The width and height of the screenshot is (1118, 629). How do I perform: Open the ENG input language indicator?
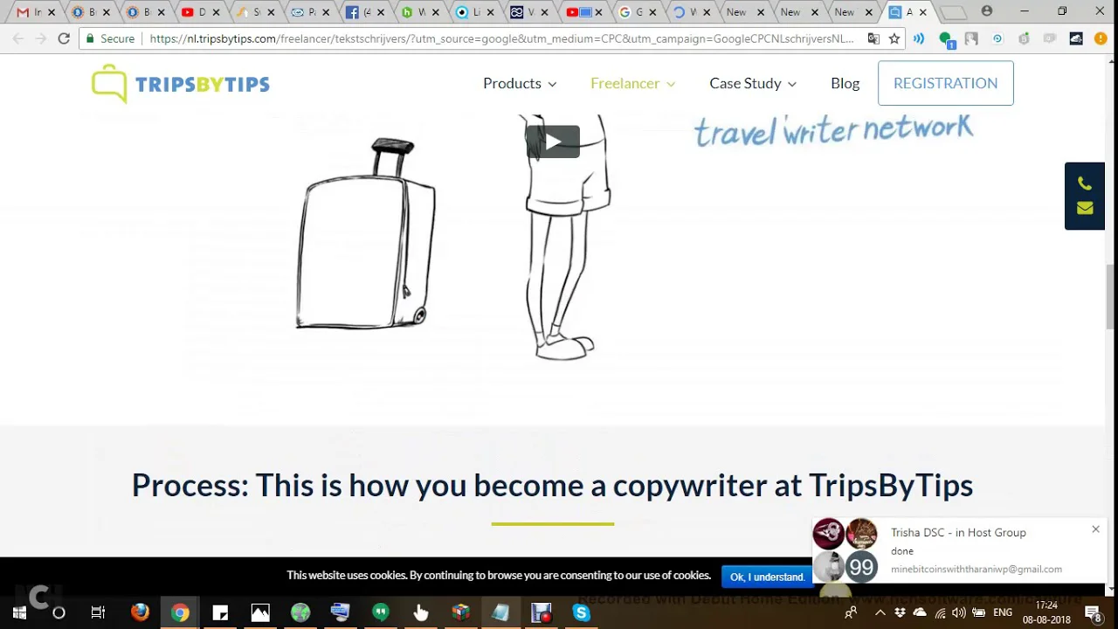(1004, 613)
